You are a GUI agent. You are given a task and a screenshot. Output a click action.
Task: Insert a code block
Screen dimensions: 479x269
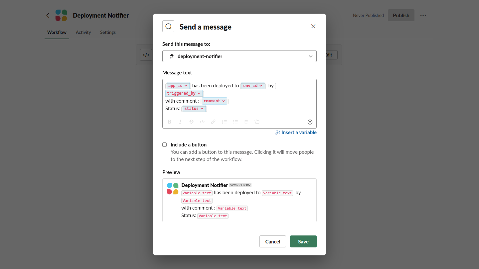257,122
